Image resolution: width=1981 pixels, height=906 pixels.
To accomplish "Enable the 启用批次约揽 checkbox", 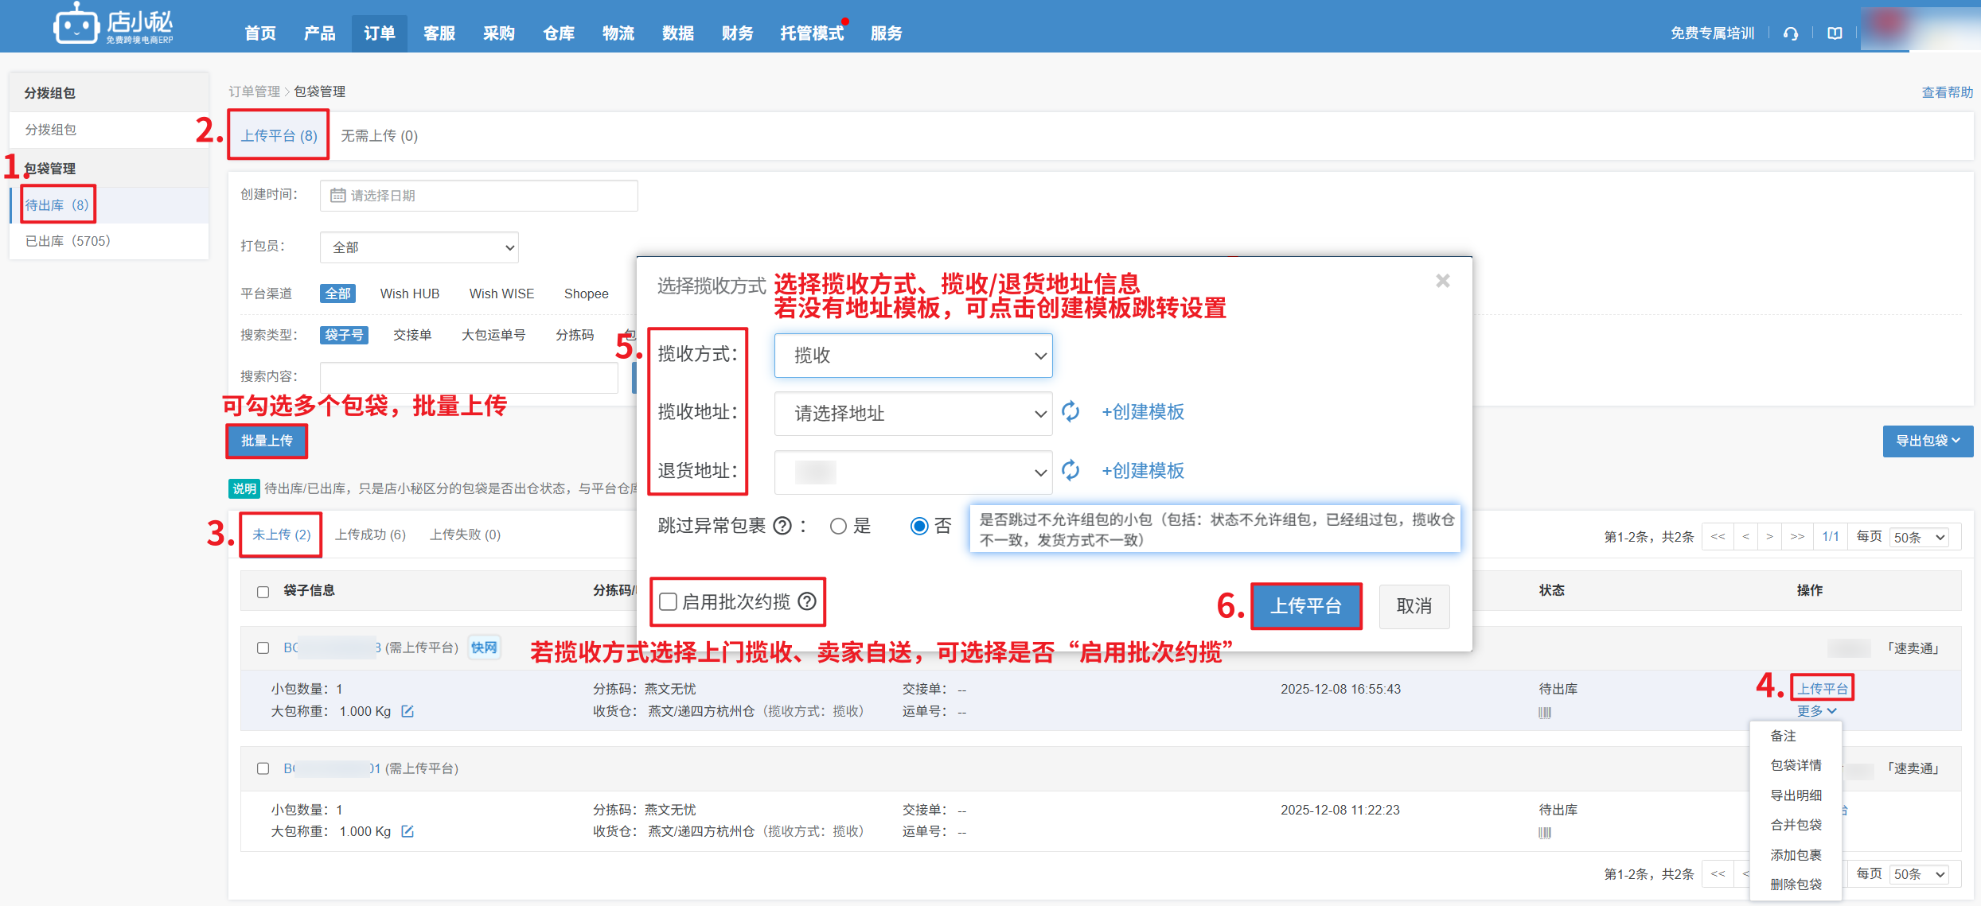I will pos(669,602).
